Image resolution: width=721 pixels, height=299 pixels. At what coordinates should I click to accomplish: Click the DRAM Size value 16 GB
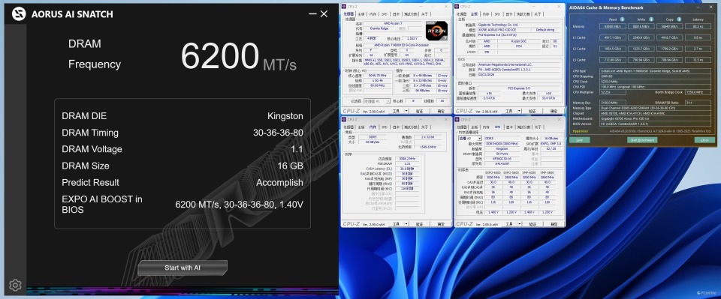[290, 166]
